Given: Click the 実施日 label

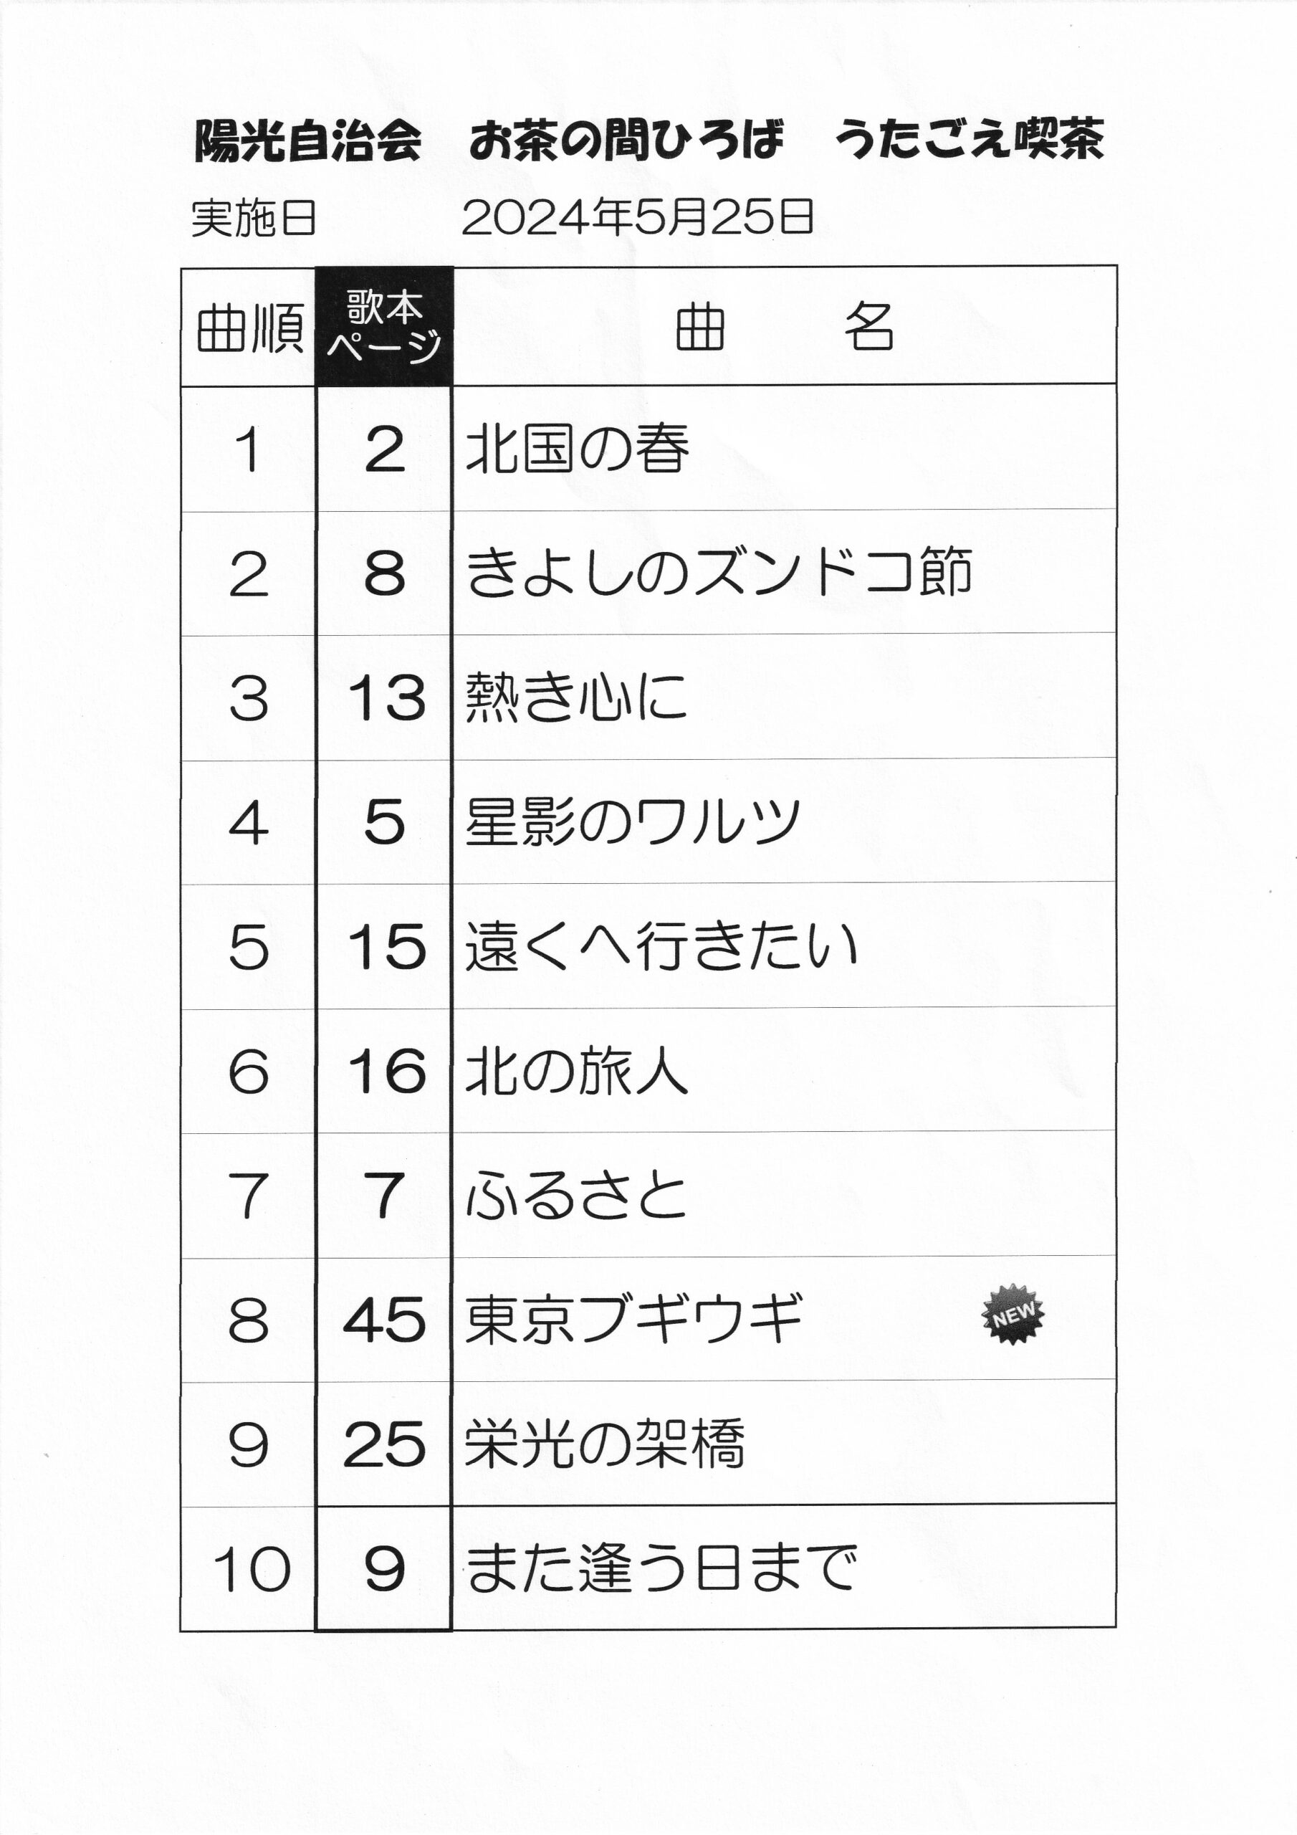Looking at the screenshot, I should [x=254, y=218].
